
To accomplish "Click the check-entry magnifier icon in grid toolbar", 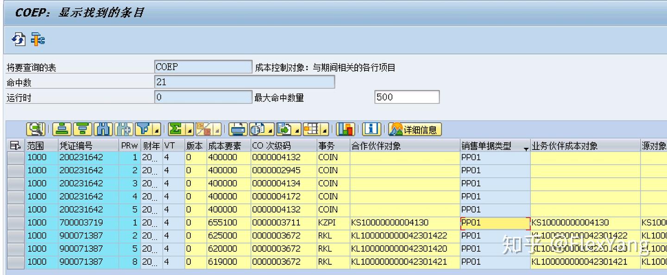I will (x=36, y=130).
